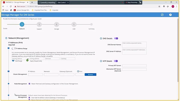Viewport: 180px width, 101px height.
Task: Toggle Override the default values checkbox
Action: [29, 98]
